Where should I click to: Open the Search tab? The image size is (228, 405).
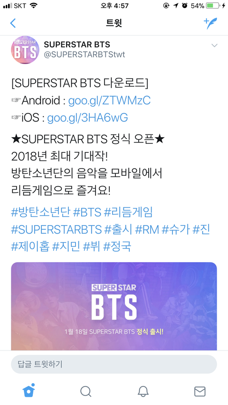(x=85, y=391)
